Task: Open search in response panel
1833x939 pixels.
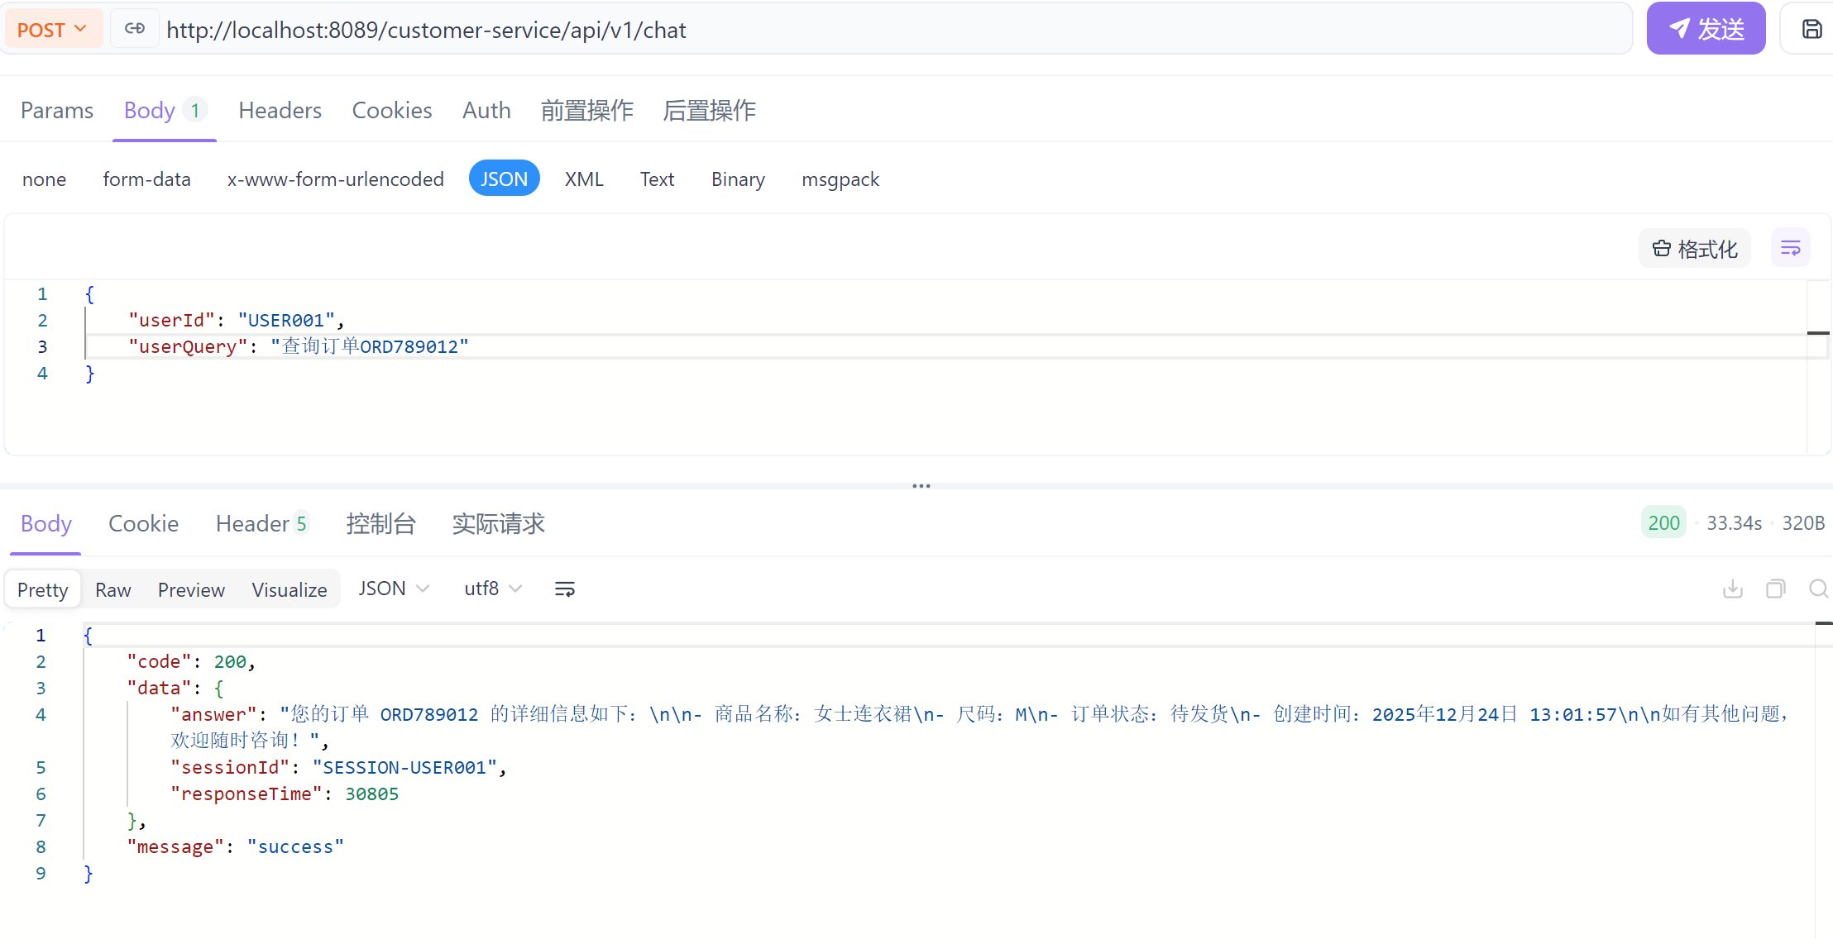Action: pos(1818,589)
